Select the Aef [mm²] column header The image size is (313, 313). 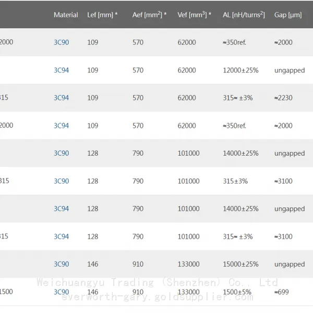150,15
